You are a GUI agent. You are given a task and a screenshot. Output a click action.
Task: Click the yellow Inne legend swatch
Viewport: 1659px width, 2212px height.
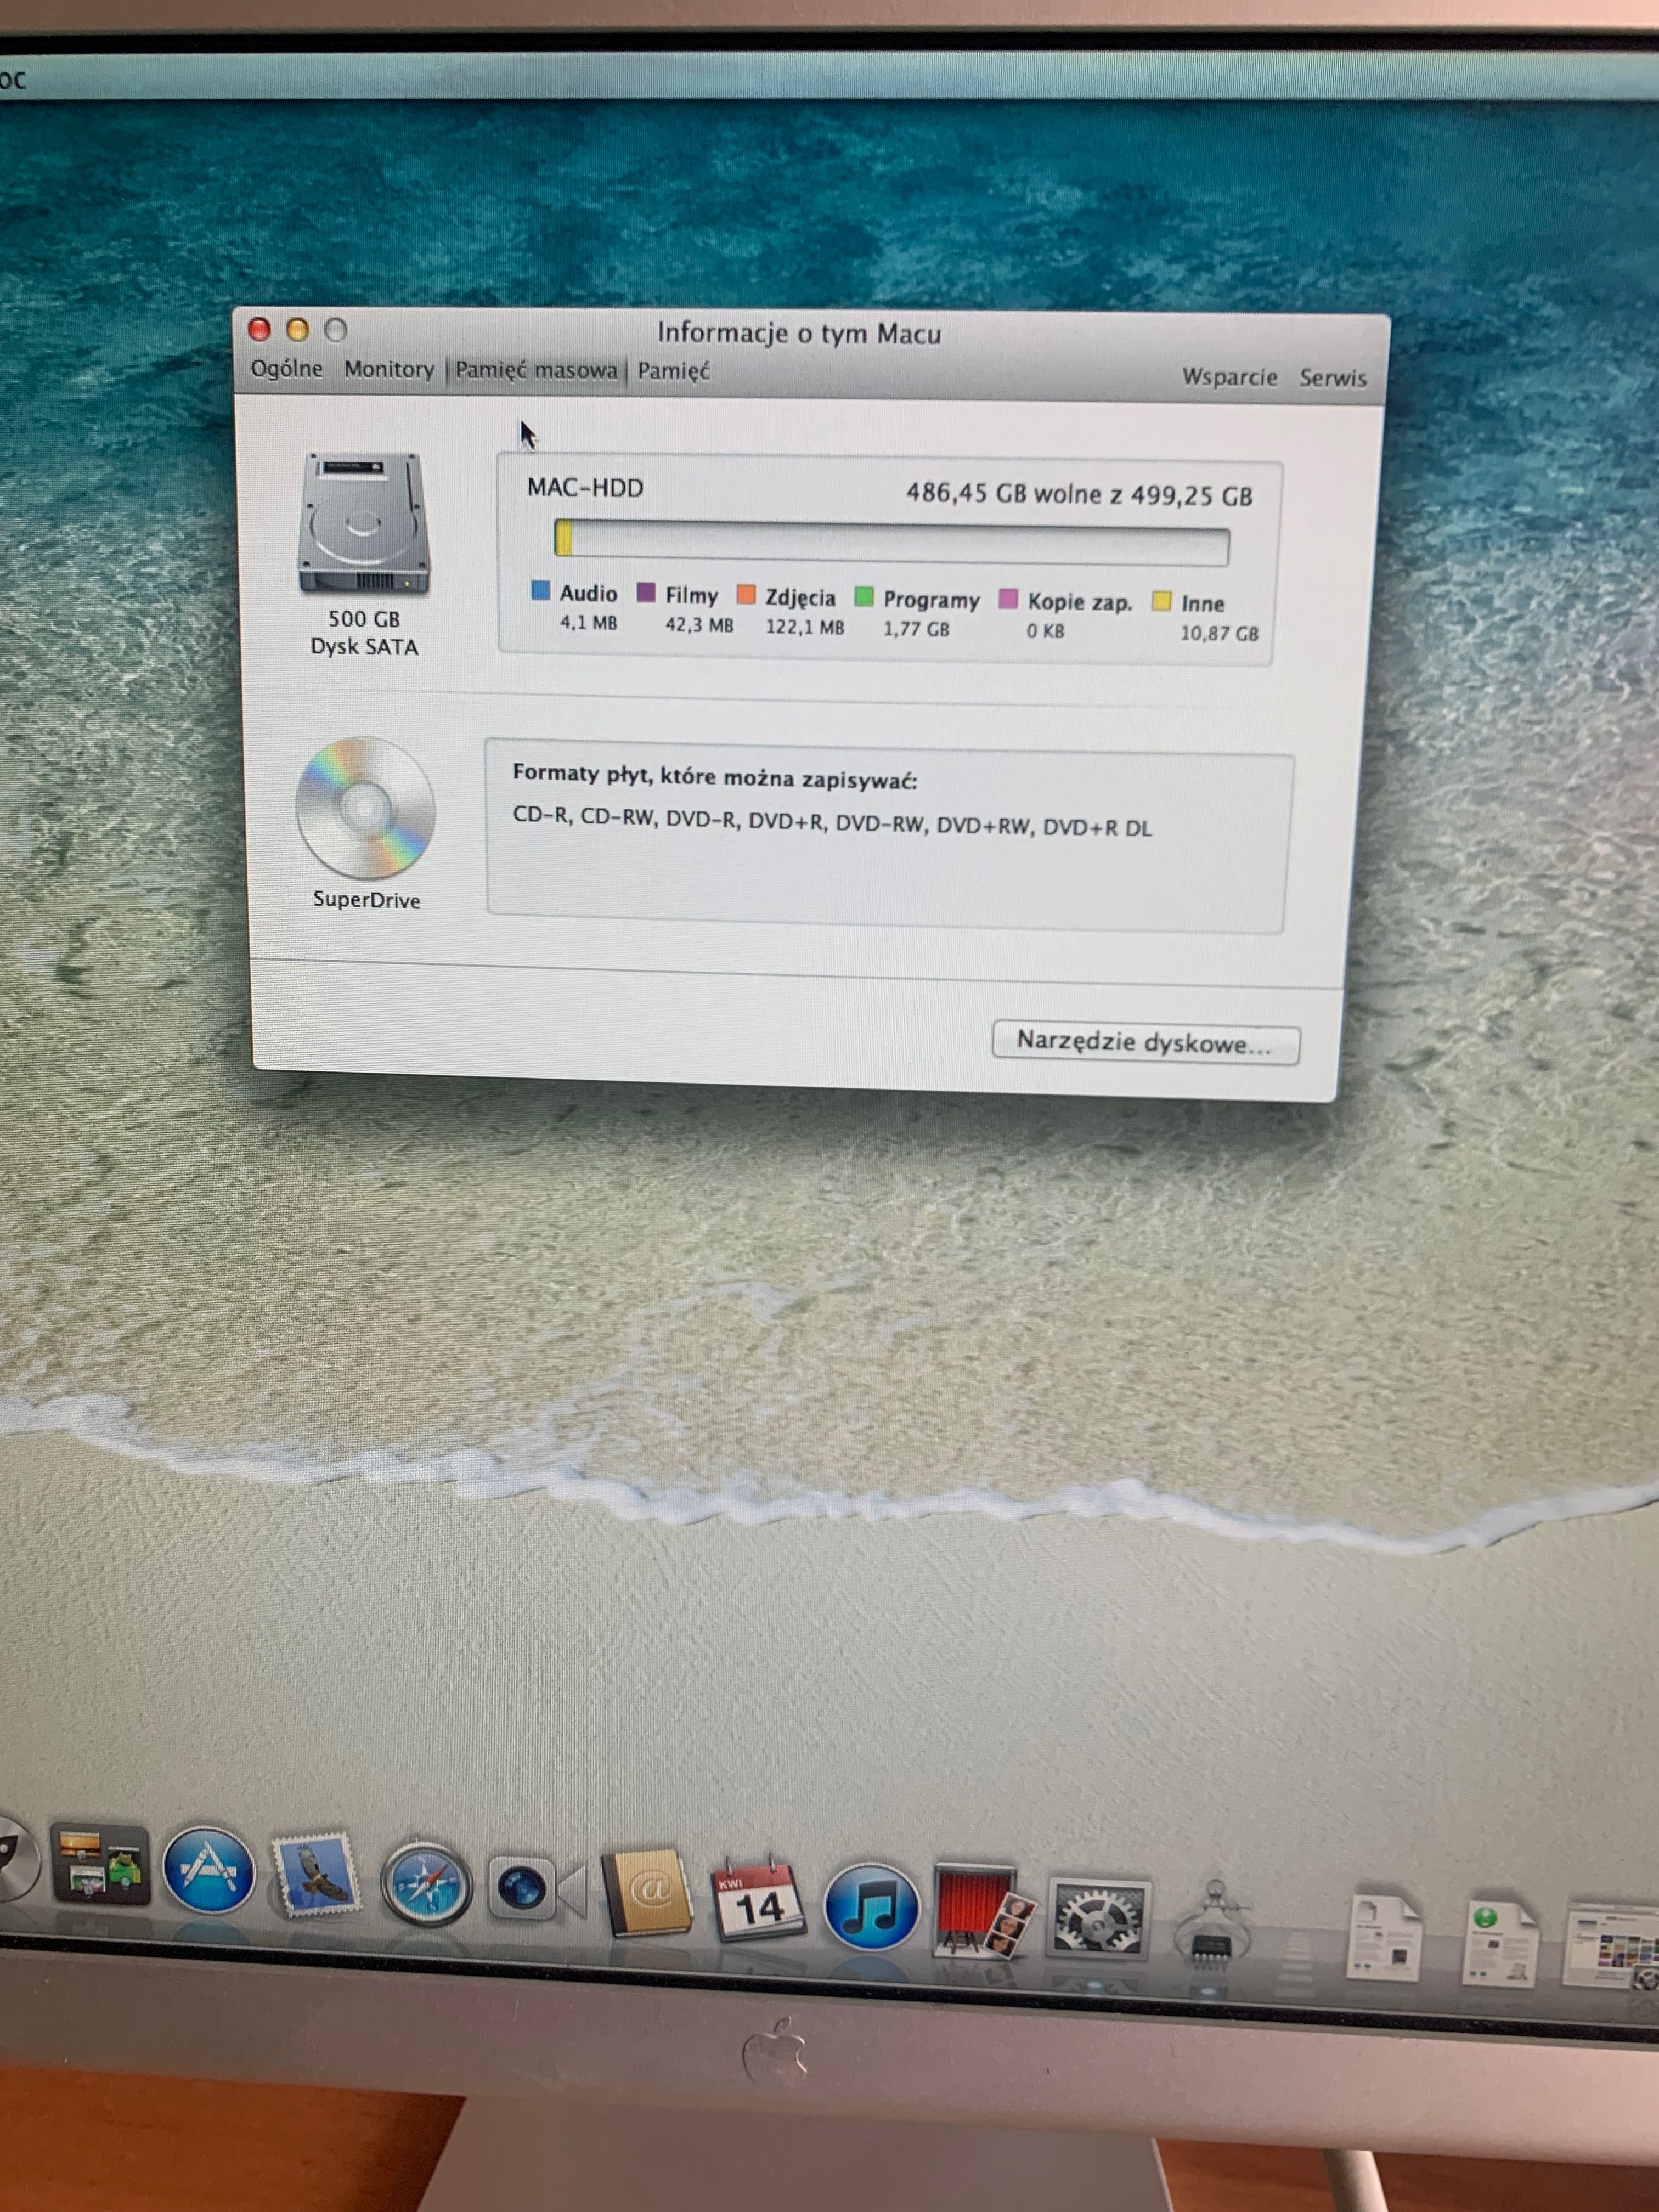(1161, 600)
